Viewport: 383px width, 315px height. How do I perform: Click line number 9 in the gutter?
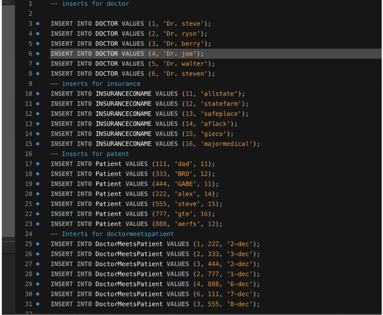tap(31, 84)
